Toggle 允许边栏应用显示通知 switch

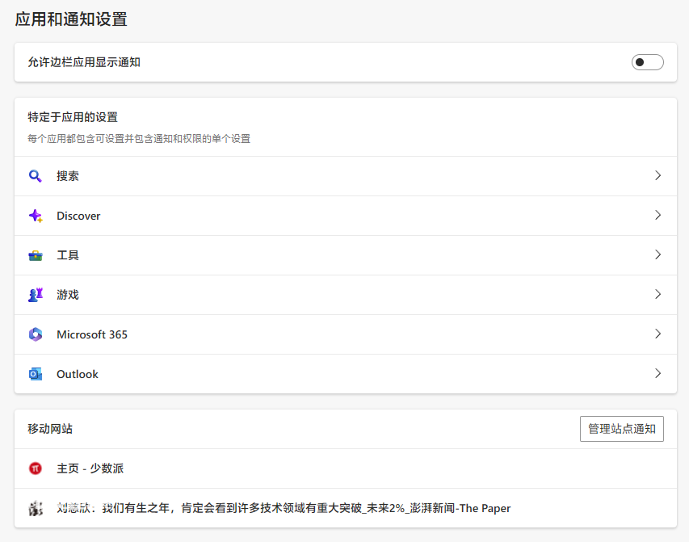click(647, 62)
